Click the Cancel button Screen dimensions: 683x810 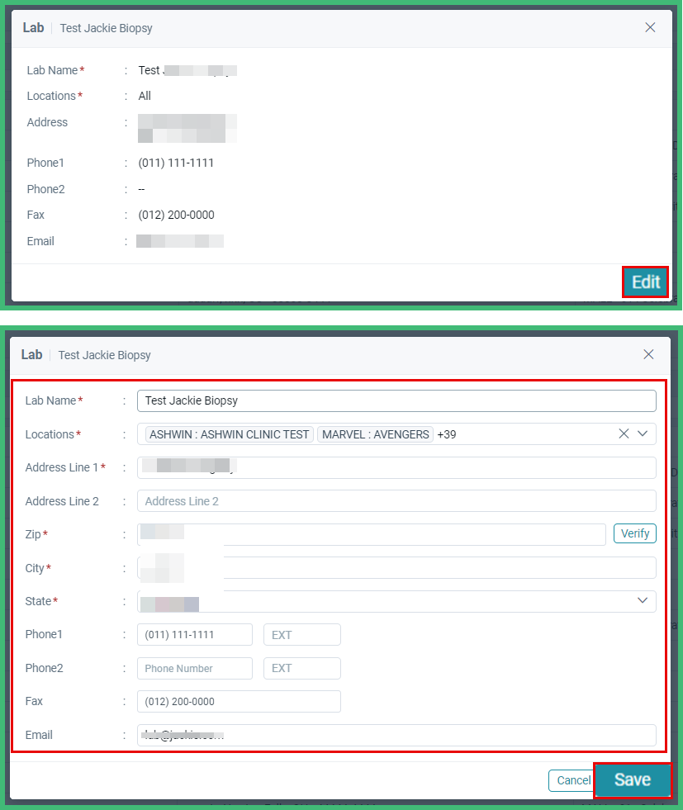pyautogui.click(x=572, y=779)
